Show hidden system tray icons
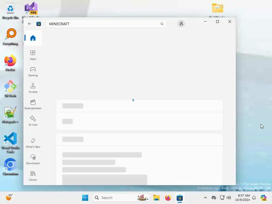The width and height of the screenshot is (272, 204). (205, 198)
